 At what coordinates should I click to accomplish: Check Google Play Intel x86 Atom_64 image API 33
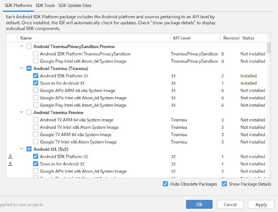(x=36, y=105)
